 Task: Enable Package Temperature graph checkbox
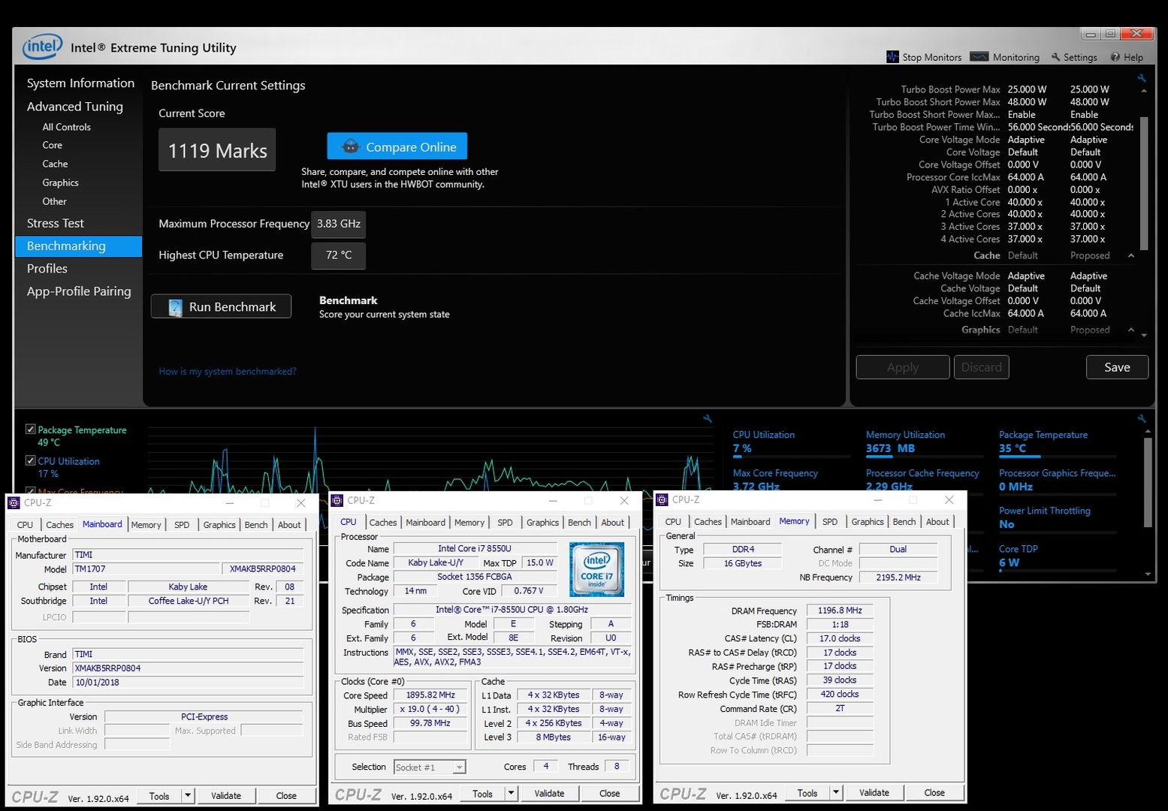pyautogui.click(x=30, y=430)
